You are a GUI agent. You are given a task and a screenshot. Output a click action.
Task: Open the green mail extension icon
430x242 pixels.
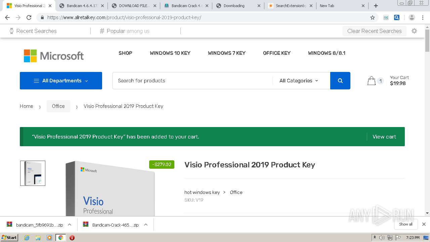(386, 17)
